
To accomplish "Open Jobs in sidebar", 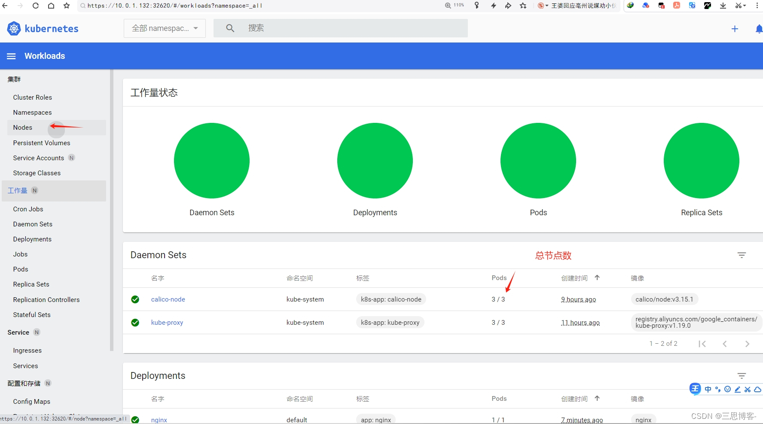I will pos(20,254).
